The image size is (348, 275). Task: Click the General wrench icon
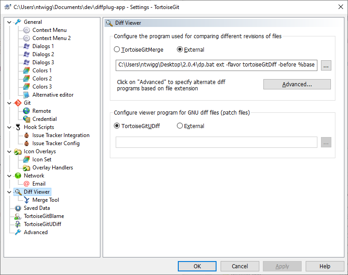point(18,22)
